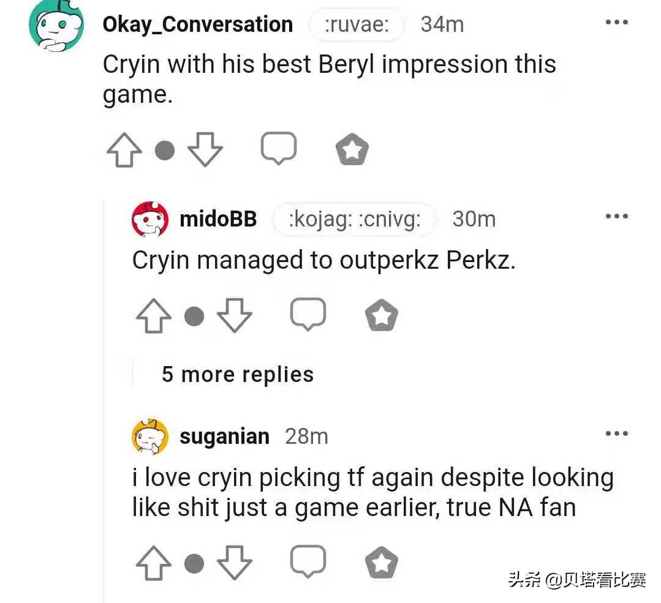Open suganian's yellow avatar thumbnail
This screenshot has width=661, height=603.
click(149, 436)
